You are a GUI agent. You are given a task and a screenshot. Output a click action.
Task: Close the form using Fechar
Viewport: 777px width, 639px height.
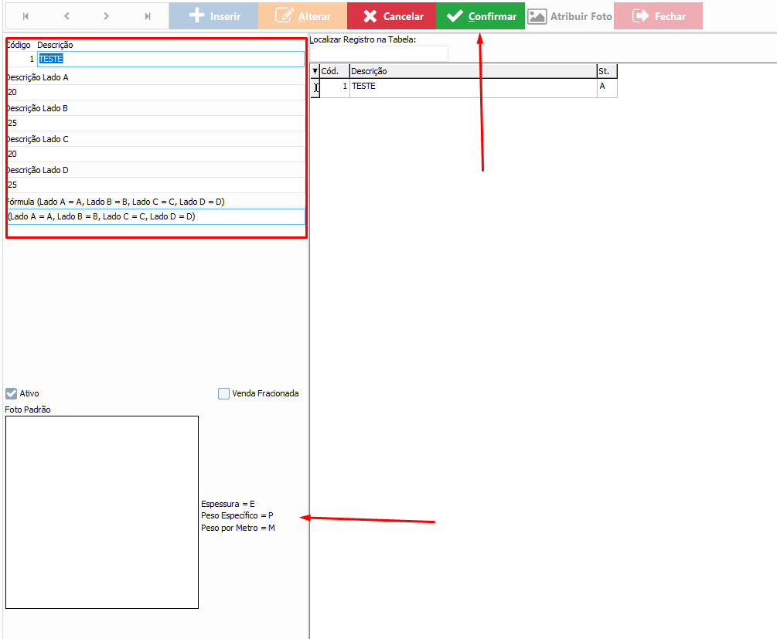click(658, 16)
